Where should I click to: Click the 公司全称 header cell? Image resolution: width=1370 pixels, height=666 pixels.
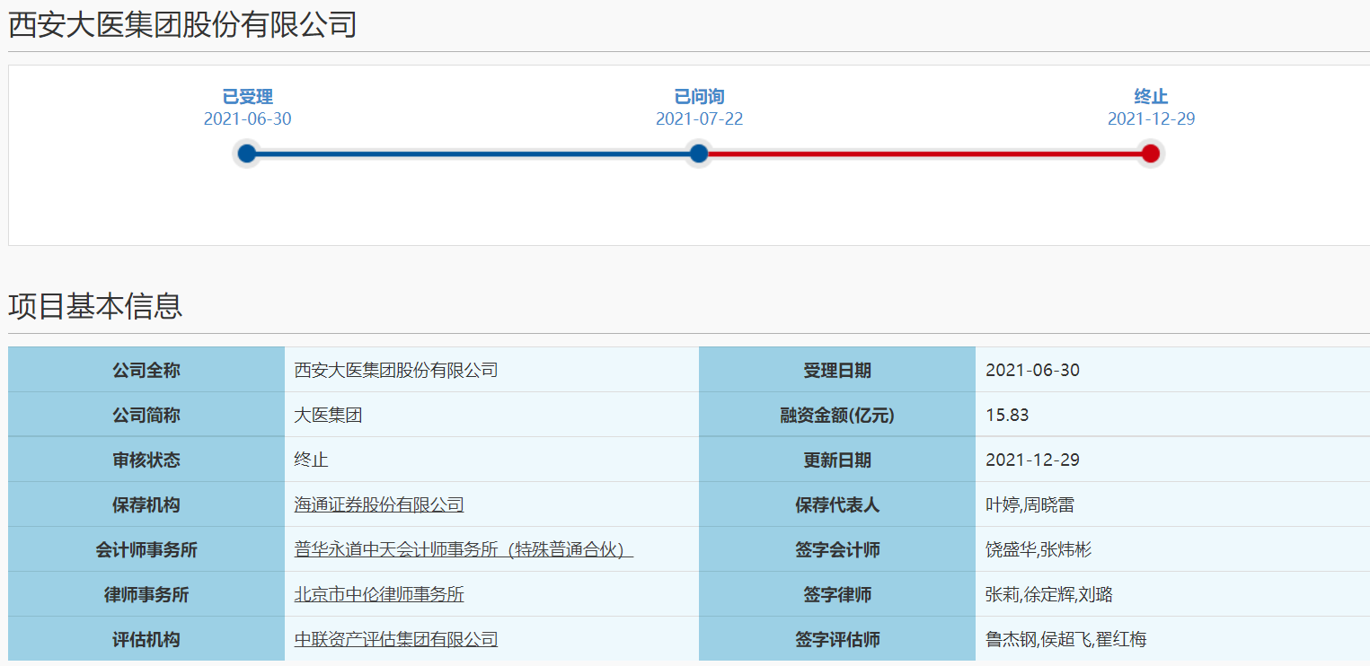[146, 370]
